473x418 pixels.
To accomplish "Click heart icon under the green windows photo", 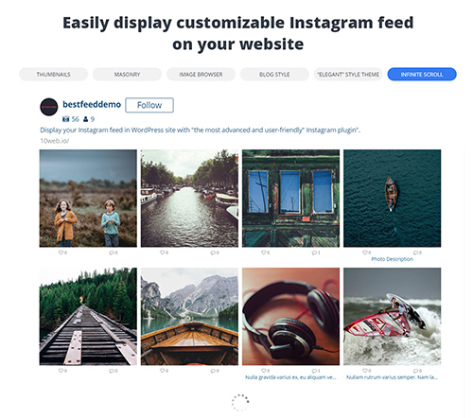I will click(x=264, y=253).
